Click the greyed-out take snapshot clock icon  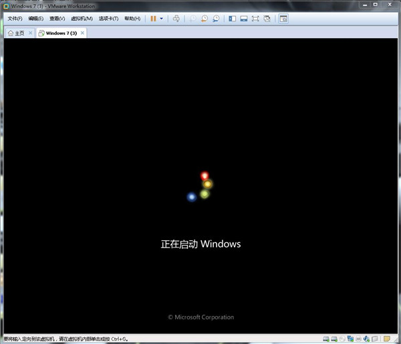tap(193, 19)
